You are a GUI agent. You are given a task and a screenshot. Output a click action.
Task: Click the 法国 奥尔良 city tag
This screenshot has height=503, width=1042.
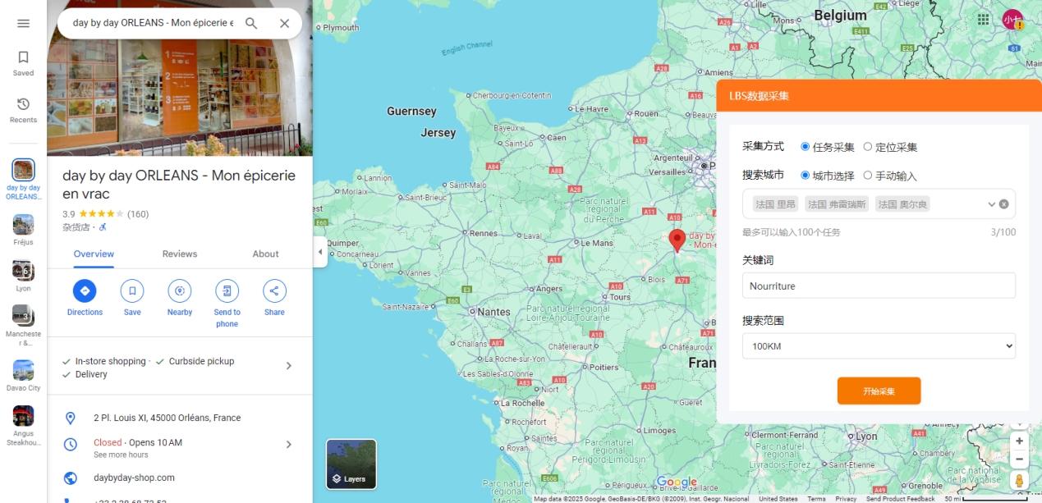click(x=902, y=203)
